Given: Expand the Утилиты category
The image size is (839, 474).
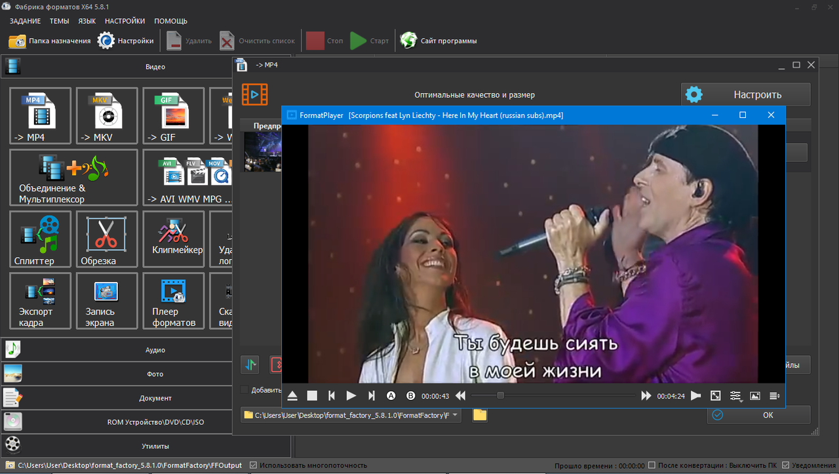Looking at the screenshot, I should coord(146,446).
